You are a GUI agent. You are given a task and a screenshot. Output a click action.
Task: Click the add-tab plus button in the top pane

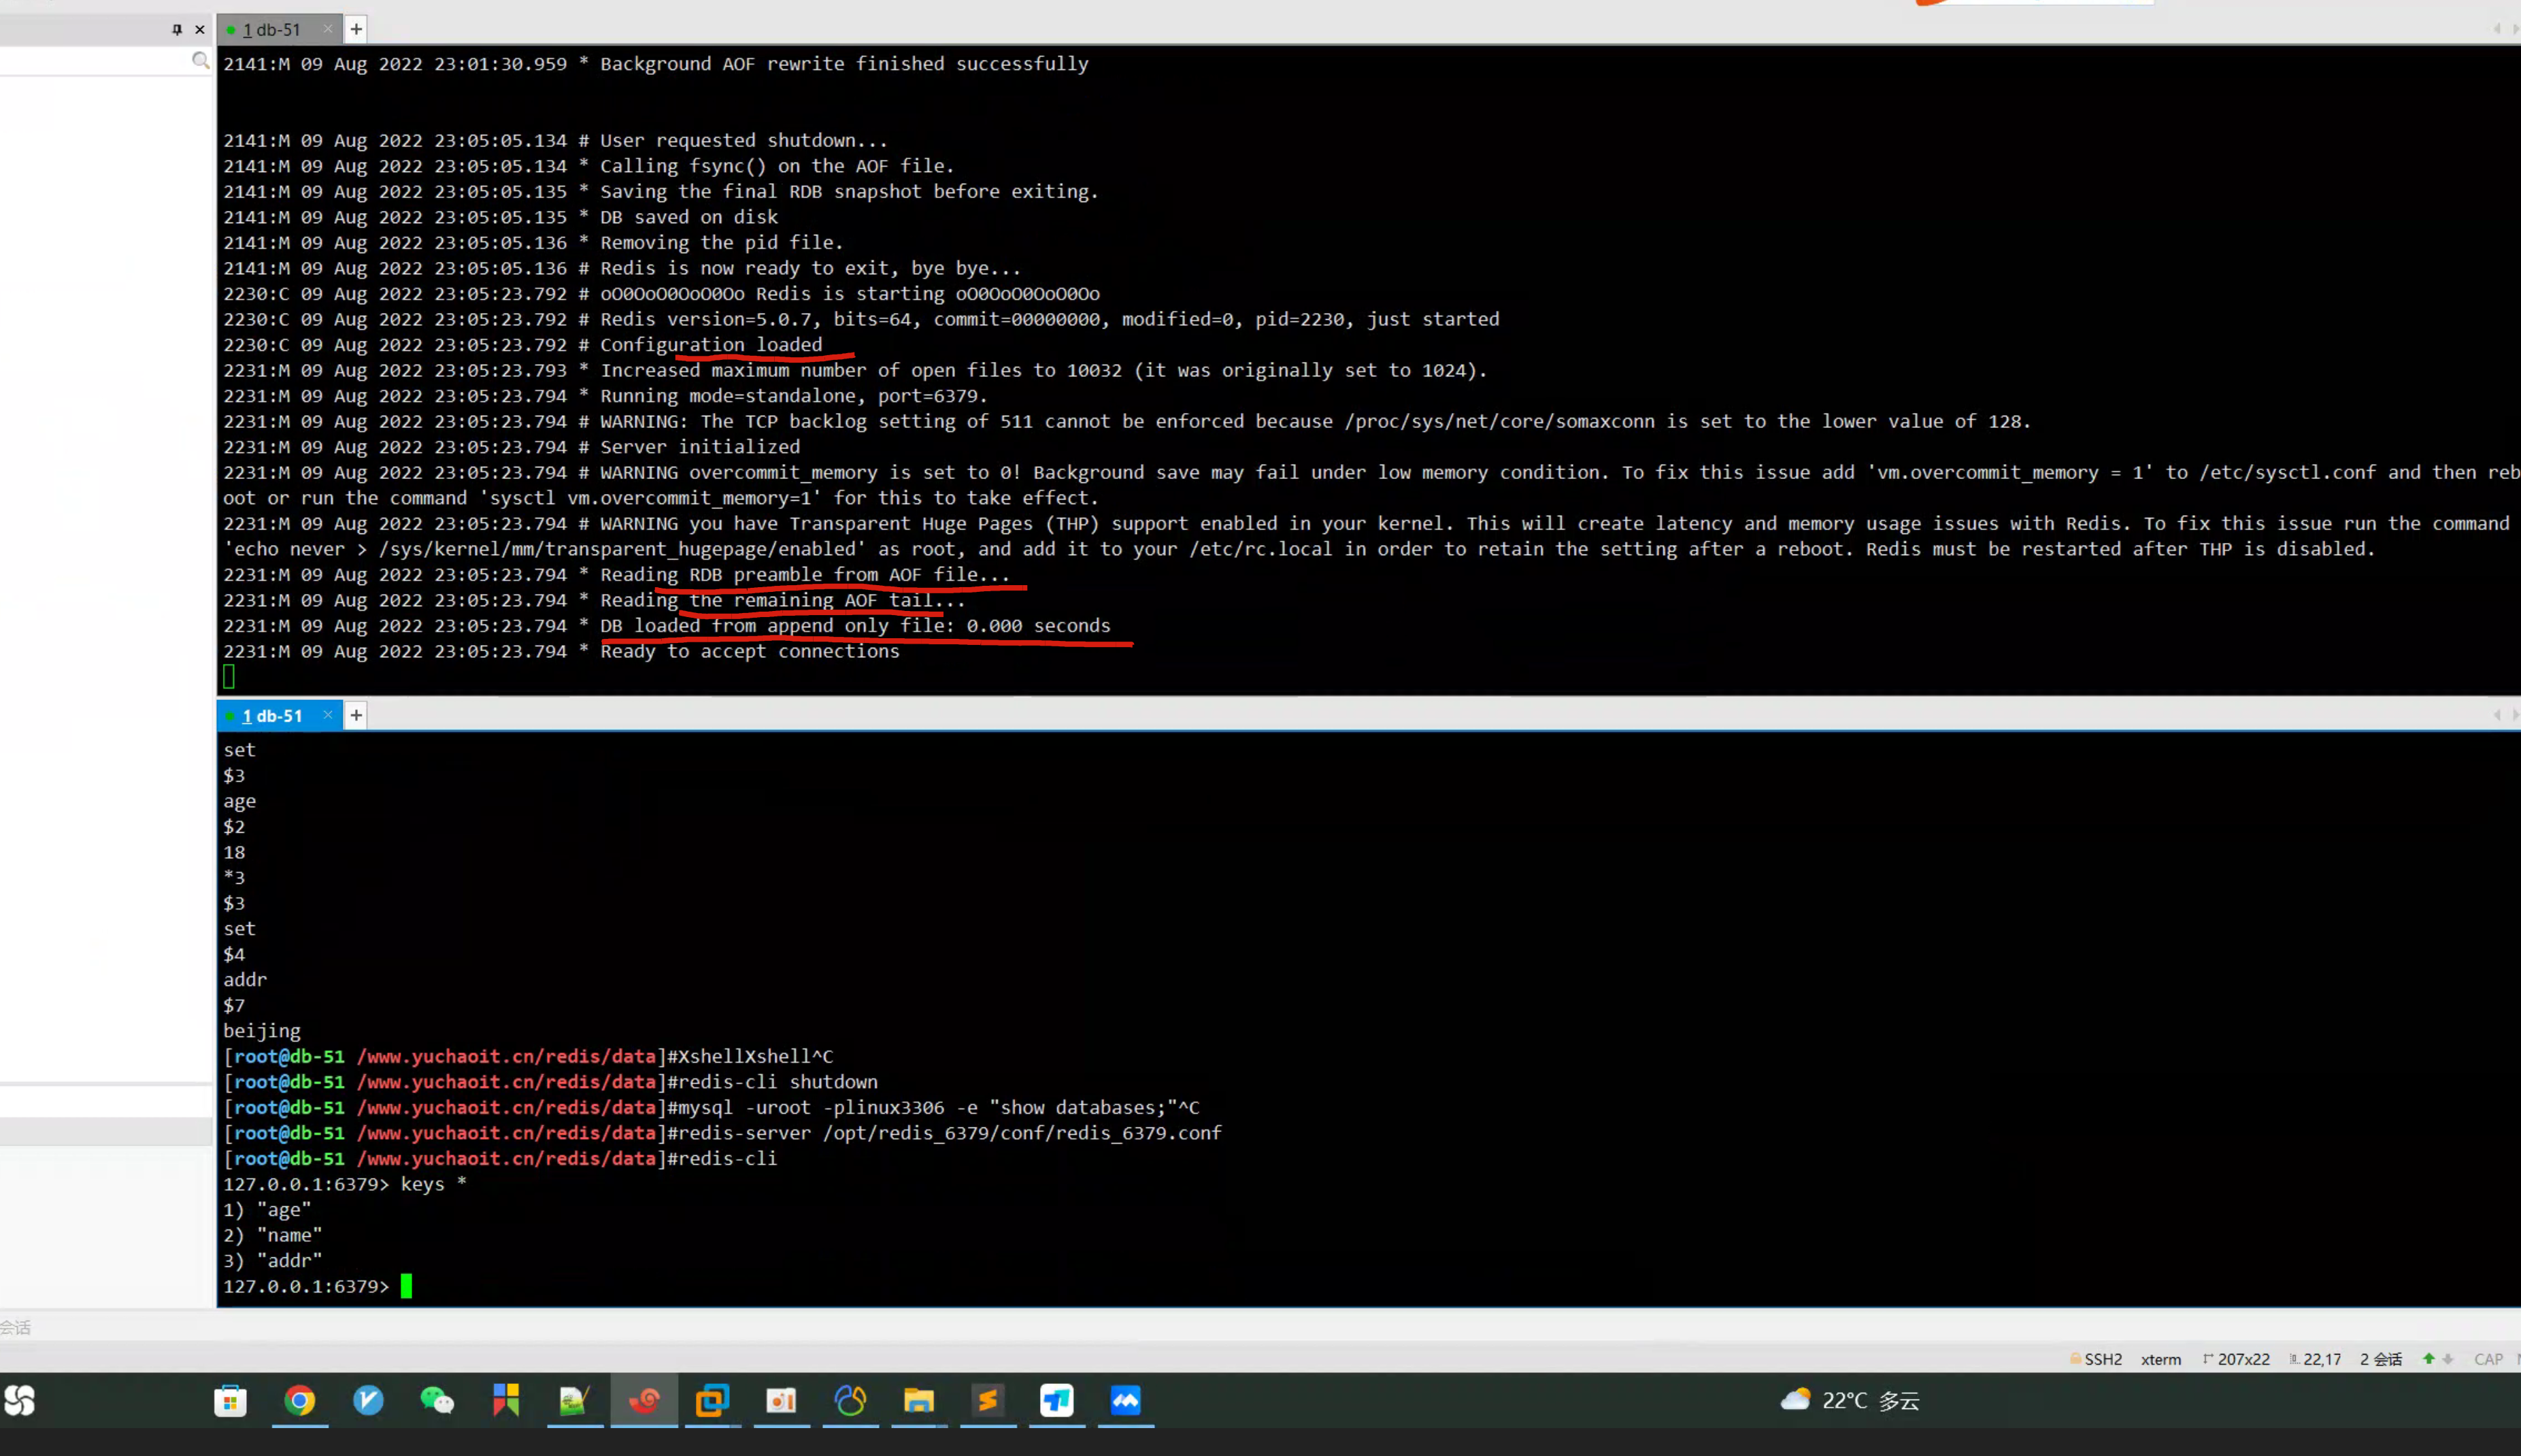356,29
